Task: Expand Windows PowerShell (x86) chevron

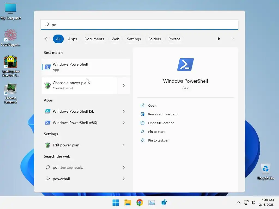Action: click(124, 123)
